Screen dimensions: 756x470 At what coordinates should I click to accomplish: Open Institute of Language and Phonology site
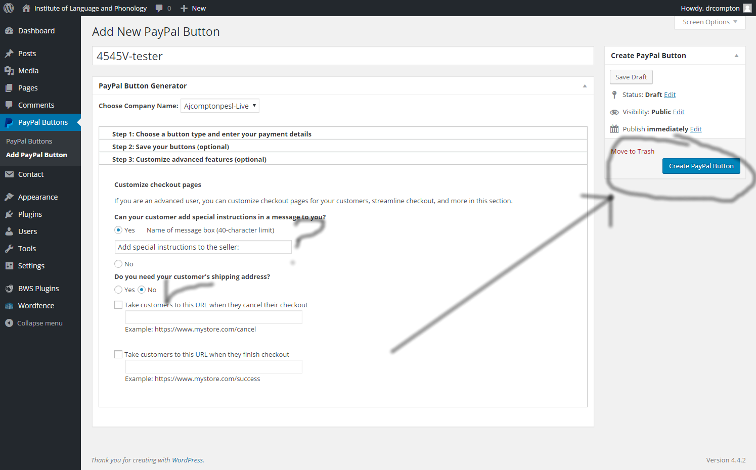coord(91,8)
